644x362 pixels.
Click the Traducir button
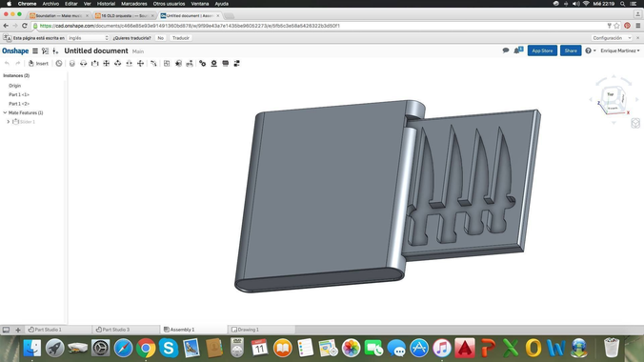tap(181, 38)
